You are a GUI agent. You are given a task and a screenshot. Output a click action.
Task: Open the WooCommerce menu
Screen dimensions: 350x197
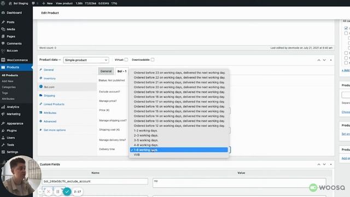(x=16, y=60)
